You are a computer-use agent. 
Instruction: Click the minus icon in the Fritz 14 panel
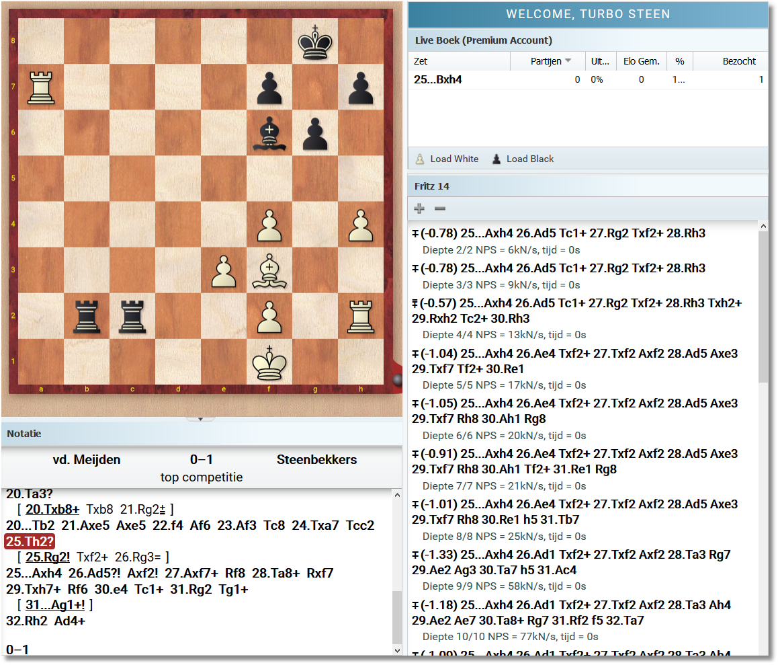click(440, 209)
